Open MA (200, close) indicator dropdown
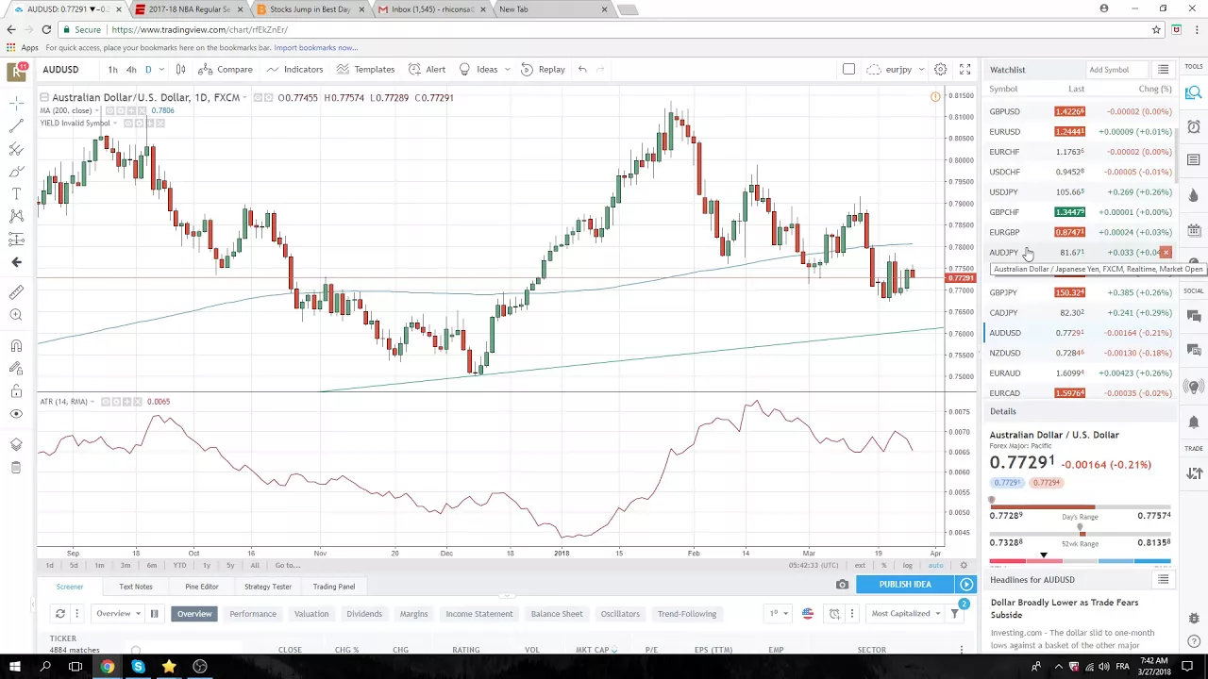Screen dimensions: 1208x679 click(x=98, y=110)
